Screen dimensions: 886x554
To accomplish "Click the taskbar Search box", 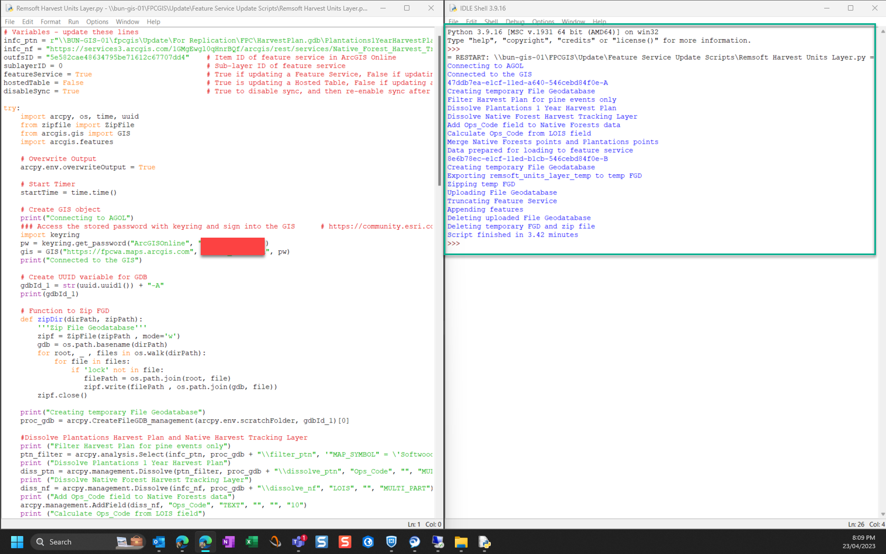I will (88, 542).
